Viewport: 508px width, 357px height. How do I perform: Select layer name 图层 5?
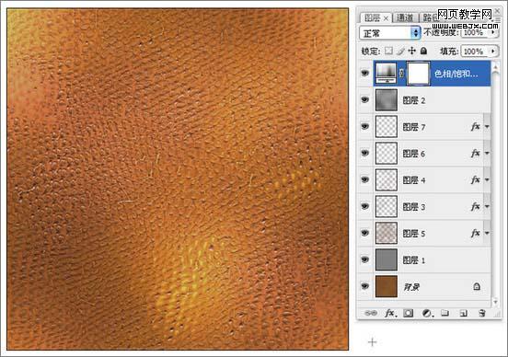click(414, 233)
